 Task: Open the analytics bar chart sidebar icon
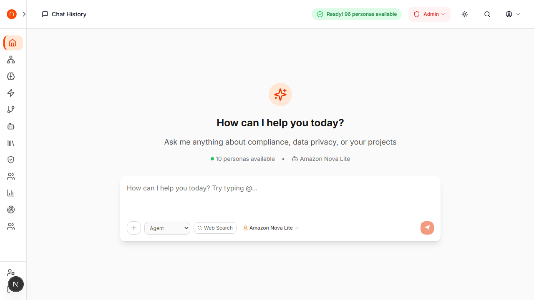pos(11,193)
